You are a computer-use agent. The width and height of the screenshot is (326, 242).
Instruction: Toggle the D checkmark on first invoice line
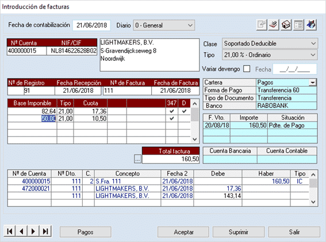[x=184, y=111]
